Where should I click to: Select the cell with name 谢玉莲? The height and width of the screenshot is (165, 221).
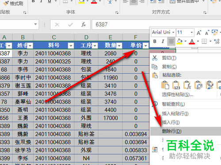click(23, 86)
